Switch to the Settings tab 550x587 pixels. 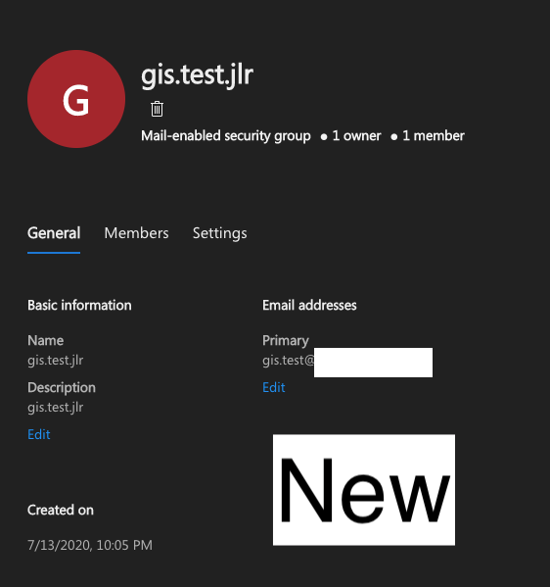point(220,233)
